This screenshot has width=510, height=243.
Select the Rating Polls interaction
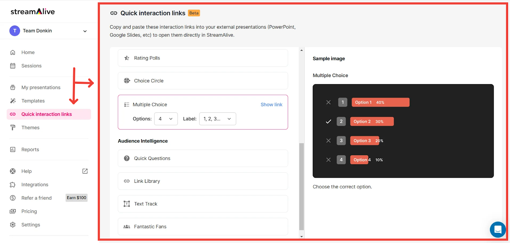pos(203,58)
